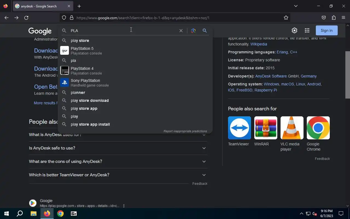The width and height of the screenshot is (350, 219).
Task: Click the Sign in button
Action: pyautogui.click(x=326, y=30)
